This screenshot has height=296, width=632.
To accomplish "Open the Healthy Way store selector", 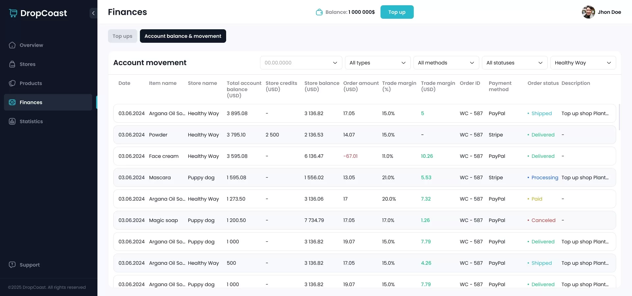I will 583,62.
